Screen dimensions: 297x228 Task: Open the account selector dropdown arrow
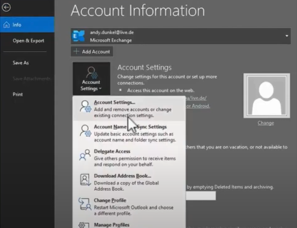[x=287, y=36]
